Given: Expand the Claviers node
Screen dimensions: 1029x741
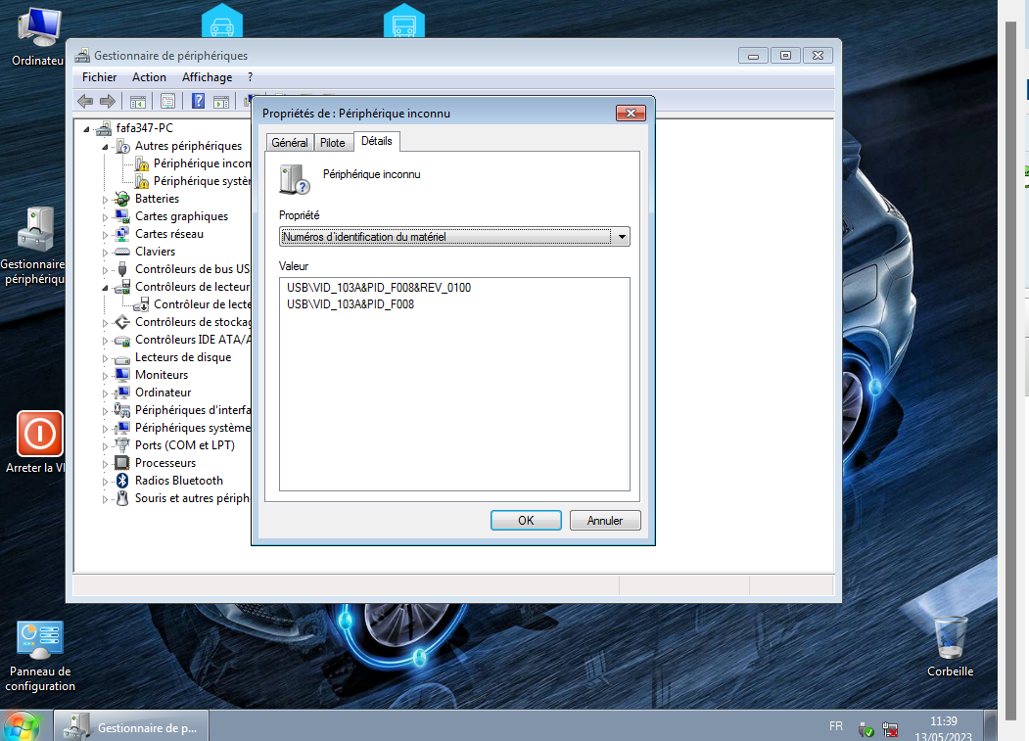Looking at the screenshot, I should click(105, 253).
